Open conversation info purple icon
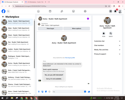125x100 pixels. click(x=88, y=19)
